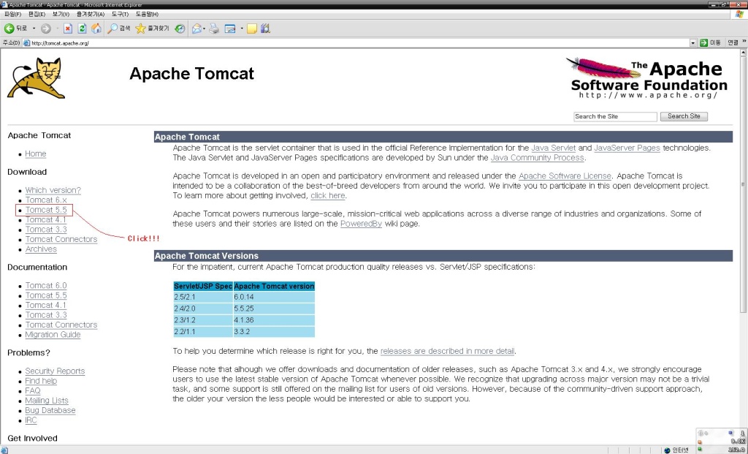Click the Tomcat cat logo image

coord(37,77)
